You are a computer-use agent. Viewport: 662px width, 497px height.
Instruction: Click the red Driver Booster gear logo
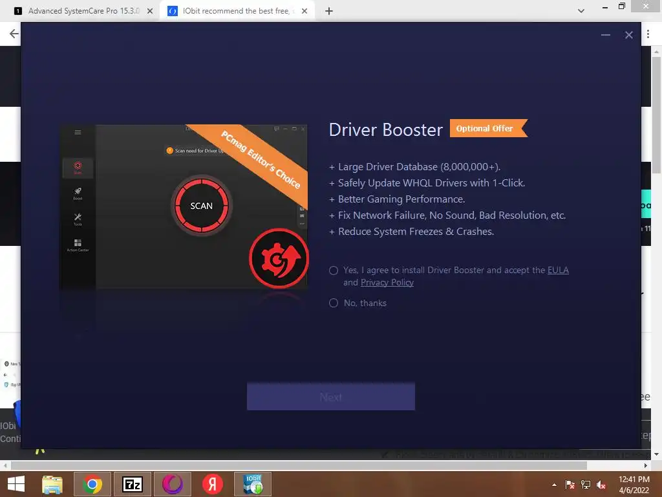tap(279, 259)
